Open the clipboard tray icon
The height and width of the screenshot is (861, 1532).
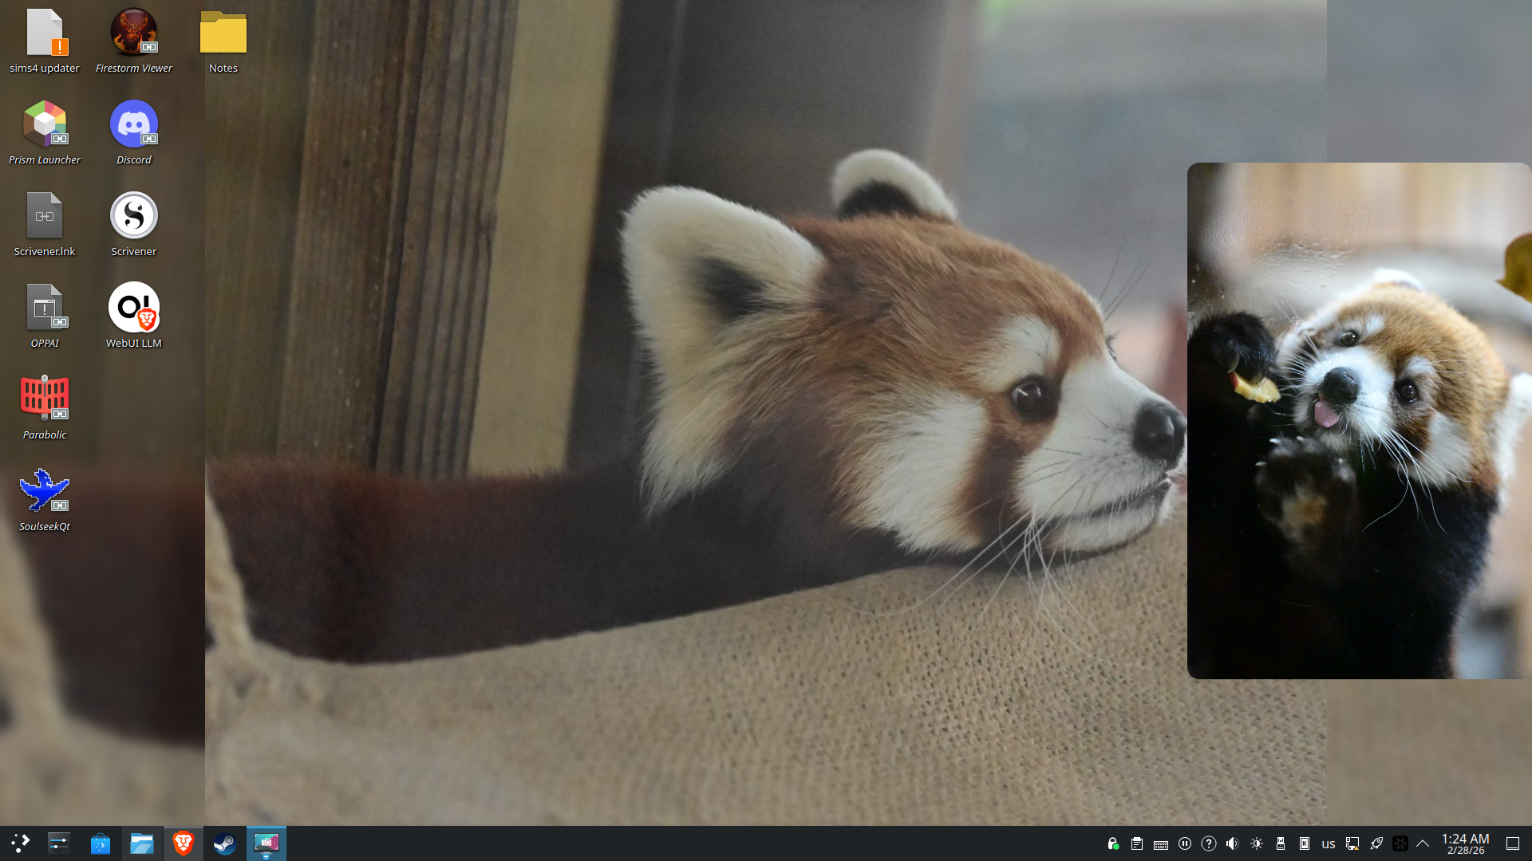1137,843
